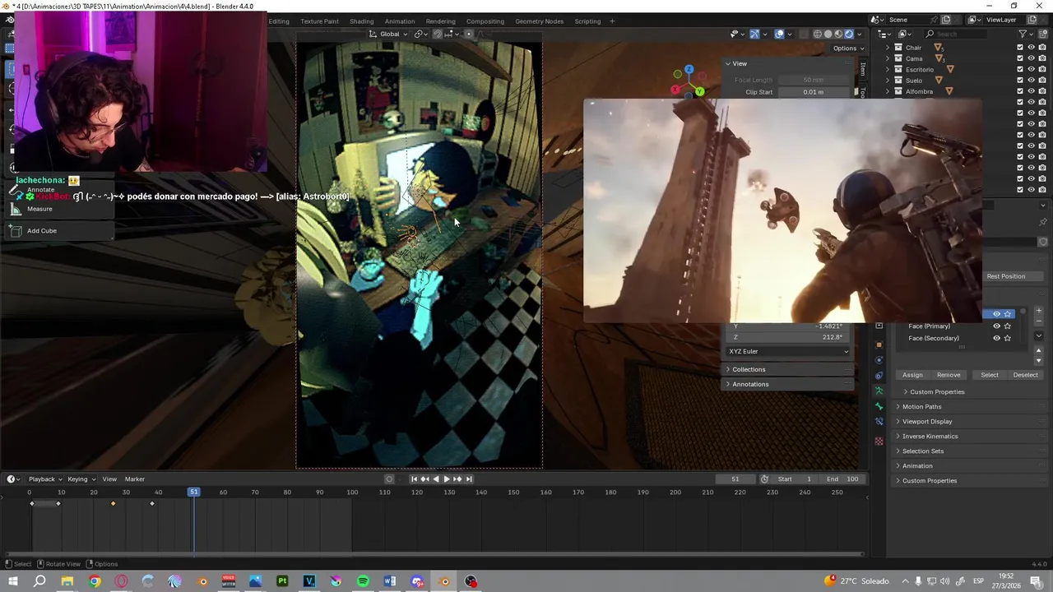Image resolution: width=1053 pixels, height=592 pixels.
Task: Open the Keying menu in timeline
Action: tap(80, 479)
